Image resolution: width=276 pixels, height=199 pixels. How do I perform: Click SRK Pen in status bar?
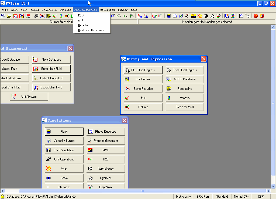click(x=203, y=197)
